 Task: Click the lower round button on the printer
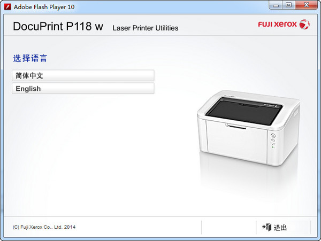click(x=273, y=140)
